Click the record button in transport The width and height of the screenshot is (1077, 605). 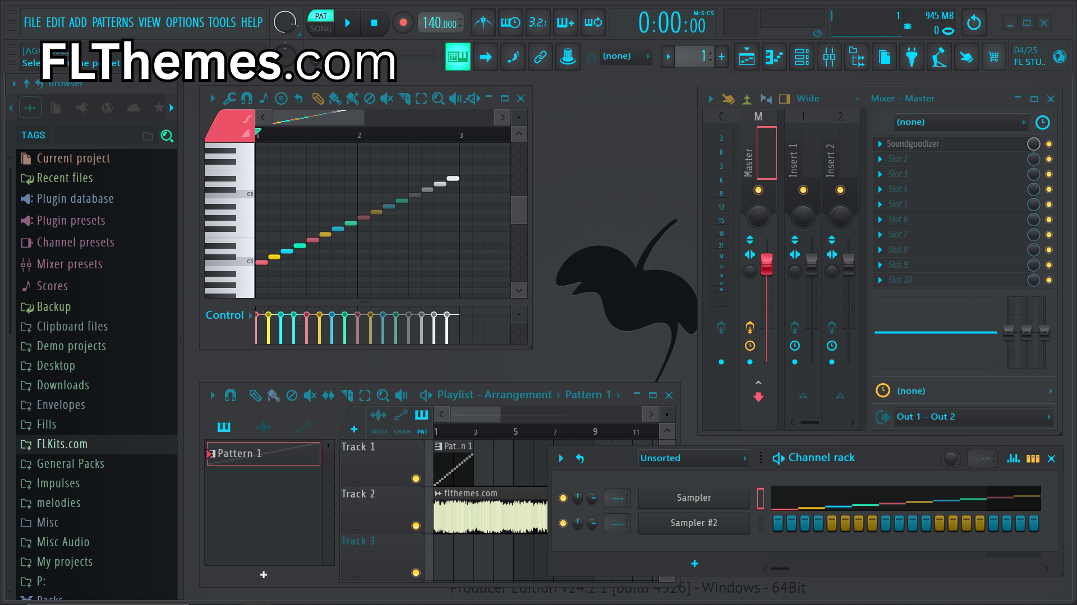click(x=403, y=23)
